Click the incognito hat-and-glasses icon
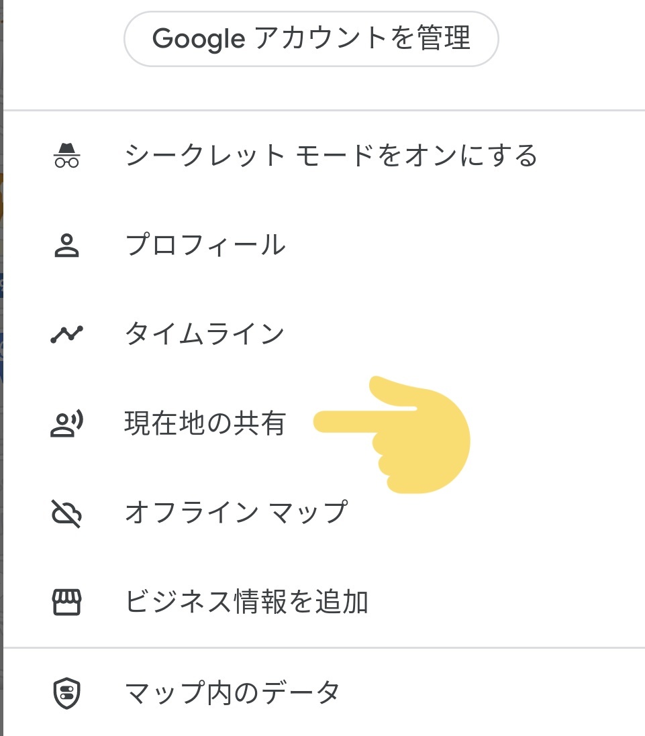Image resolution: width=645 pixels, height=736 pixels. [x=66, y=156]
